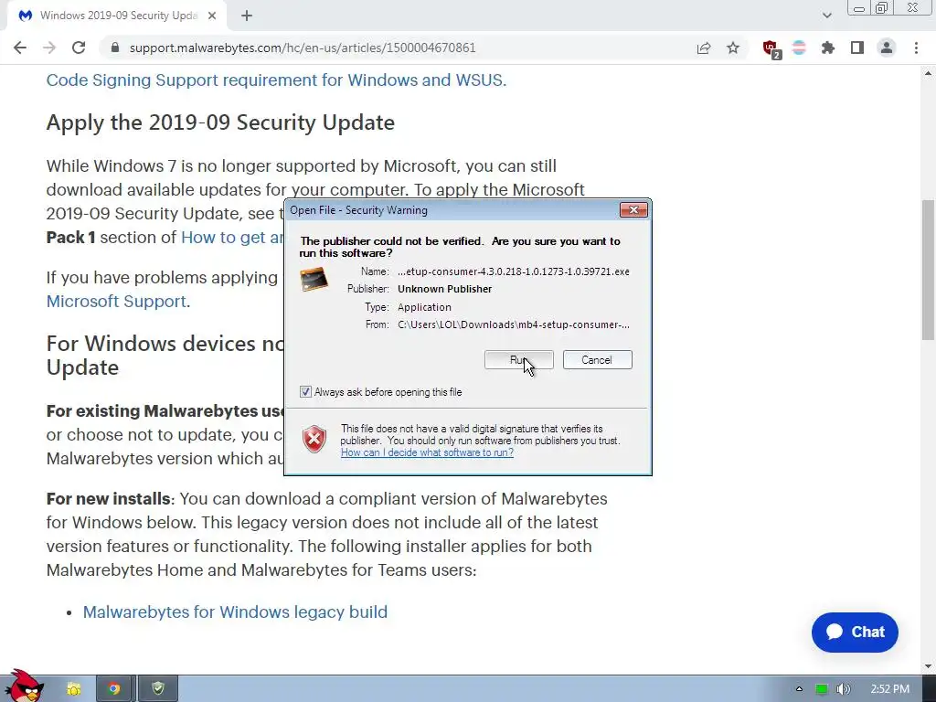Go back with the browser back arrow
Viewport: 936px width, 702px height.
coord(20,48)
